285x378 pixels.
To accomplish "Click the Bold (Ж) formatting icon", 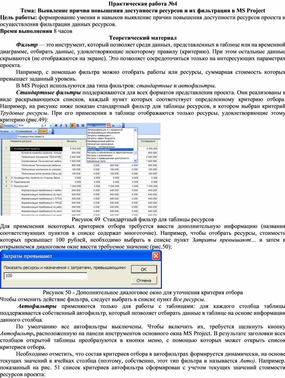I will [x=56, y=126].
